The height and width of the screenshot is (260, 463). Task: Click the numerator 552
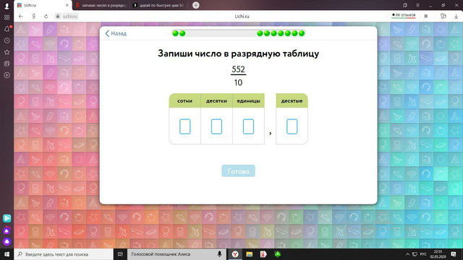point(238,69)
